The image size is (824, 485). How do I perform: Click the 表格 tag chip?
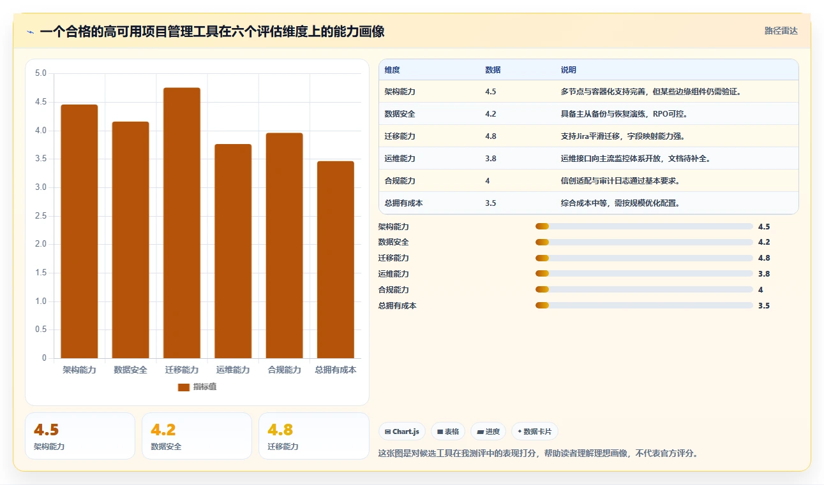[448, 431]
